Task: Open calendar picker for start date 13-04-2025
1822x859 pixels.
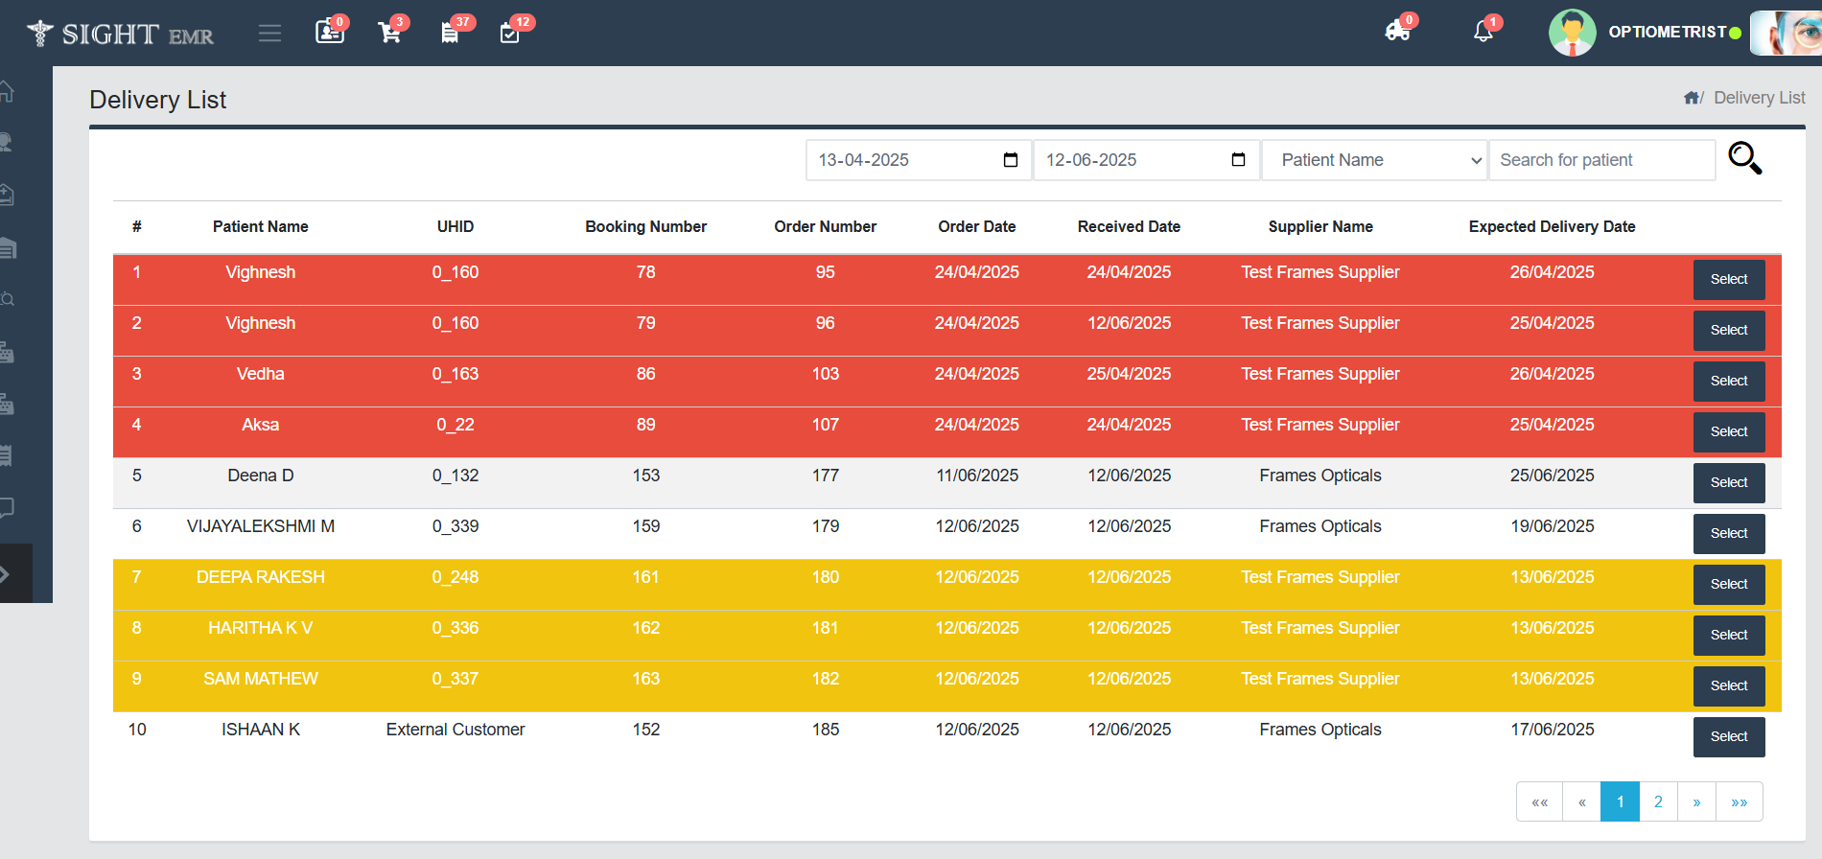Action: 1010,160
